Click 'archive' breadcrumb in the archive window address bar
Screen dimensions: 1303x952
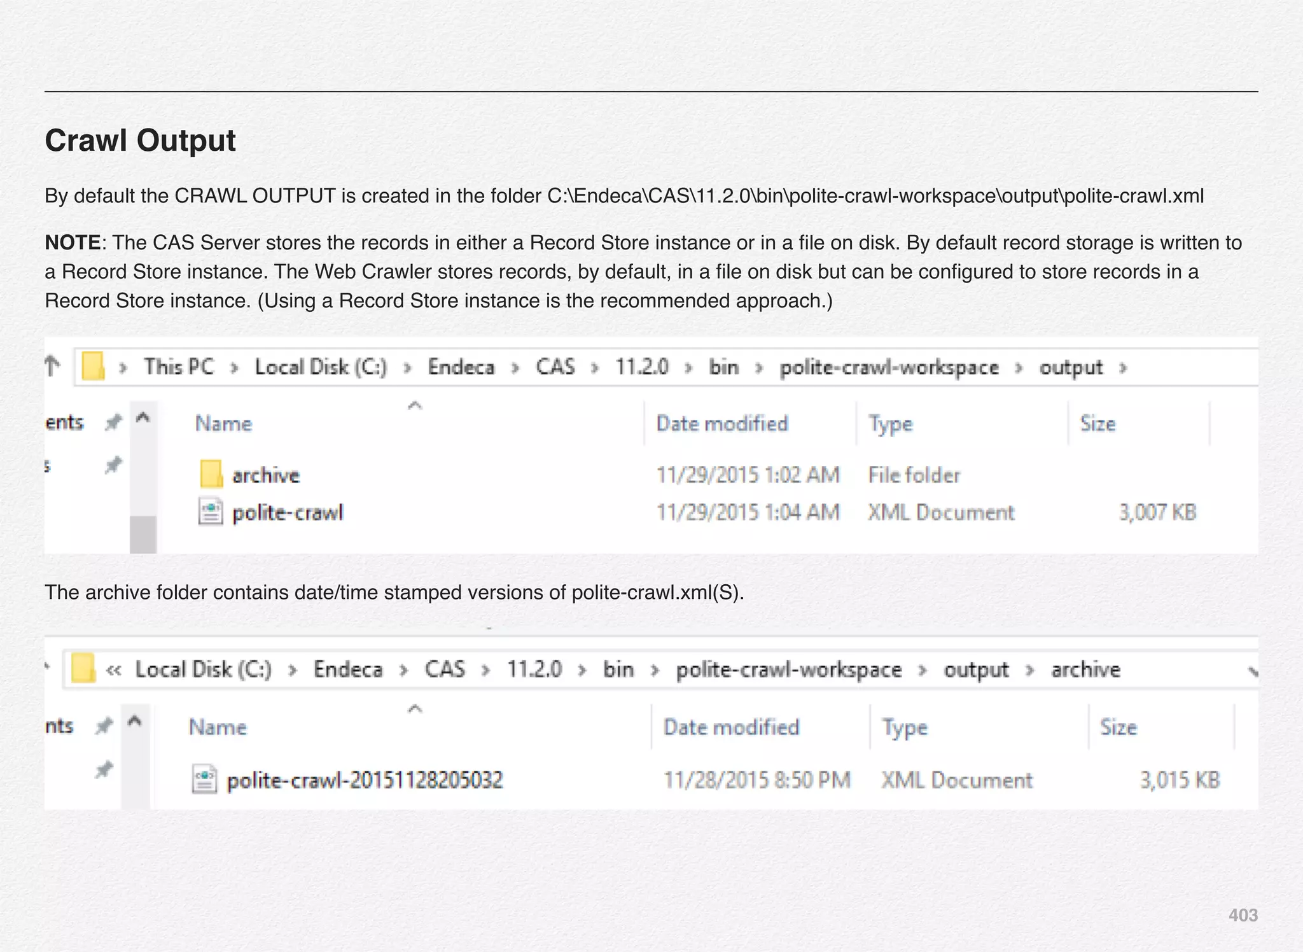[x=1085, y=669]
